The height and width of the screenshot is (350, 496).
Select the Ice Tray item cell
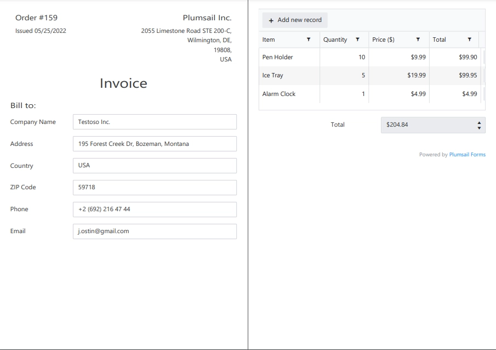click(x=289, y=75)
